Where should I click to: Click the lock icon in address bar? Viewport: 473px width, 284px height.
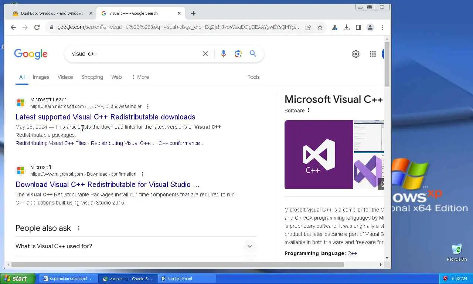tap(51, 27)
